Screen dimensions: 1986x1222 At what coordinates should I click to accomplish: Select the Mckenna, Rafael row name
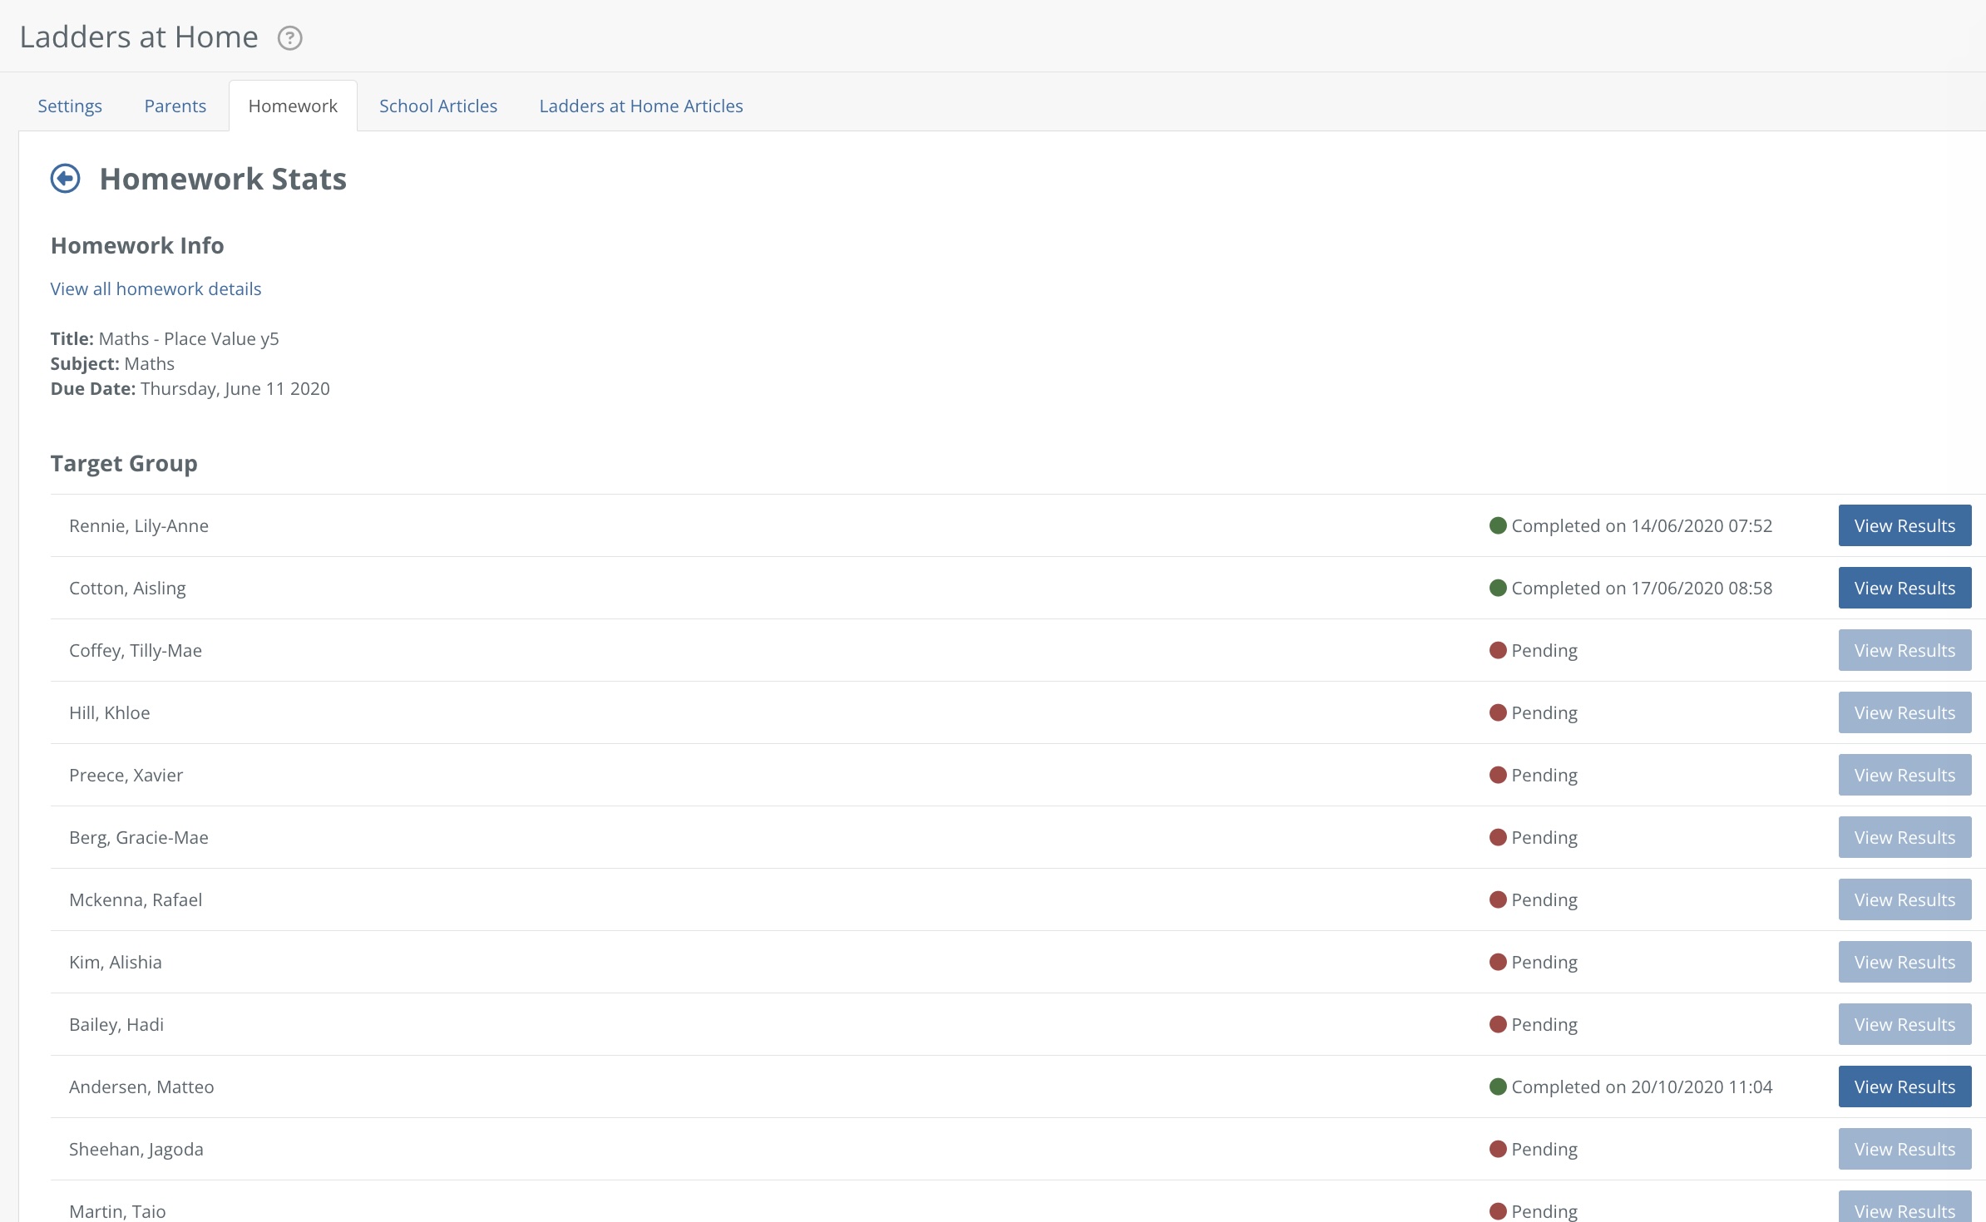(136, 899)
